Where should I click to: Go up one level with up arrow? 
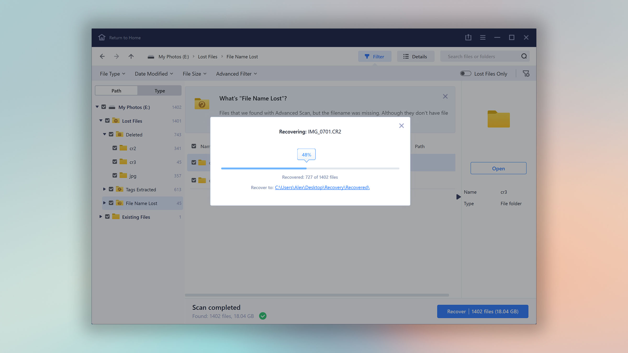pyautogui.click(x=131, y=56)
